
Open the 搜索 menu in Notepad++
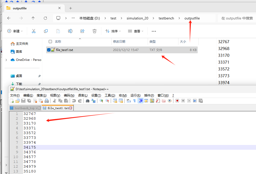(x=42, y=95)
